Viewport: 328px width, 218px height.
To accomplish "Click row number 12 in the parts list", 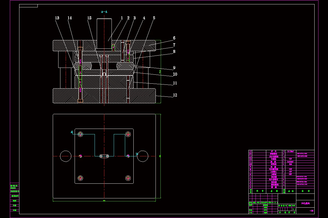I will tap(250, 159).
